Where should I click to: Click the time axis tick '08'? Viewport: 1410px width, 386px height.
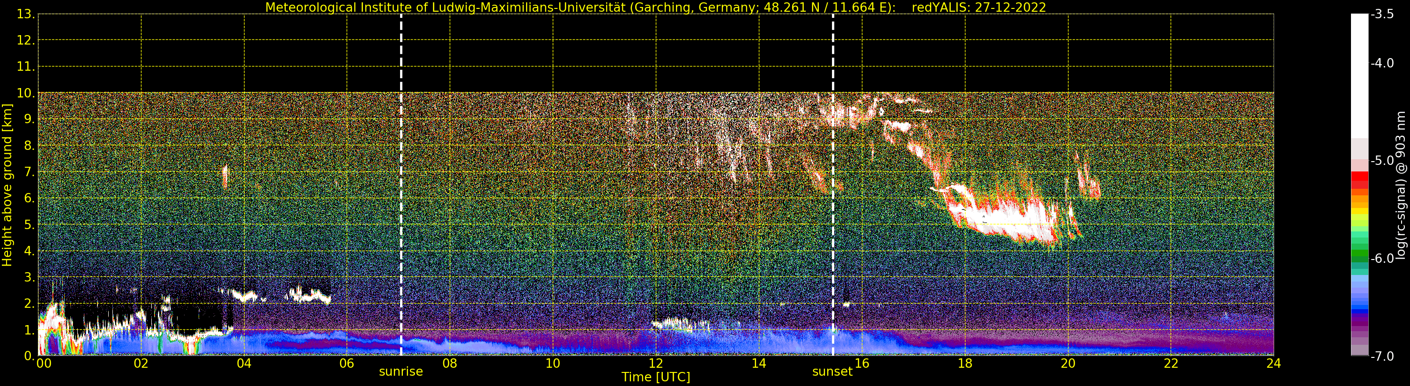pyautogui.click(x=450, y=364)
